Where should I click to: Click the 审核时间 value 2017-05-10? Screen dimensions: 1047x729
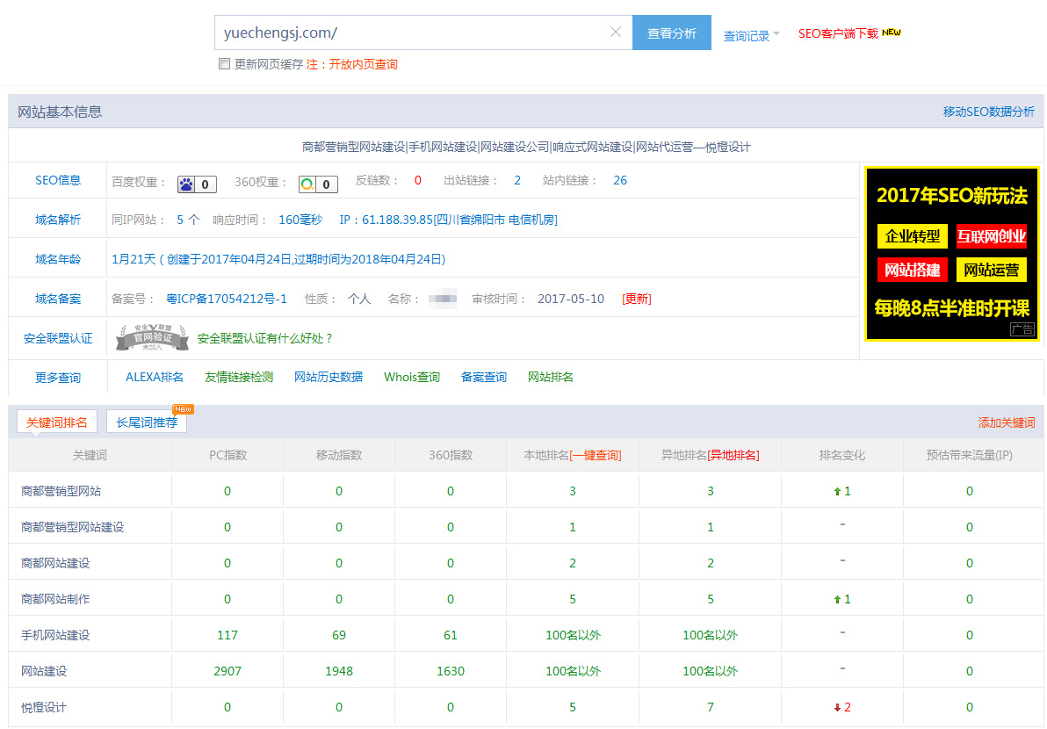tap(571, 300)
